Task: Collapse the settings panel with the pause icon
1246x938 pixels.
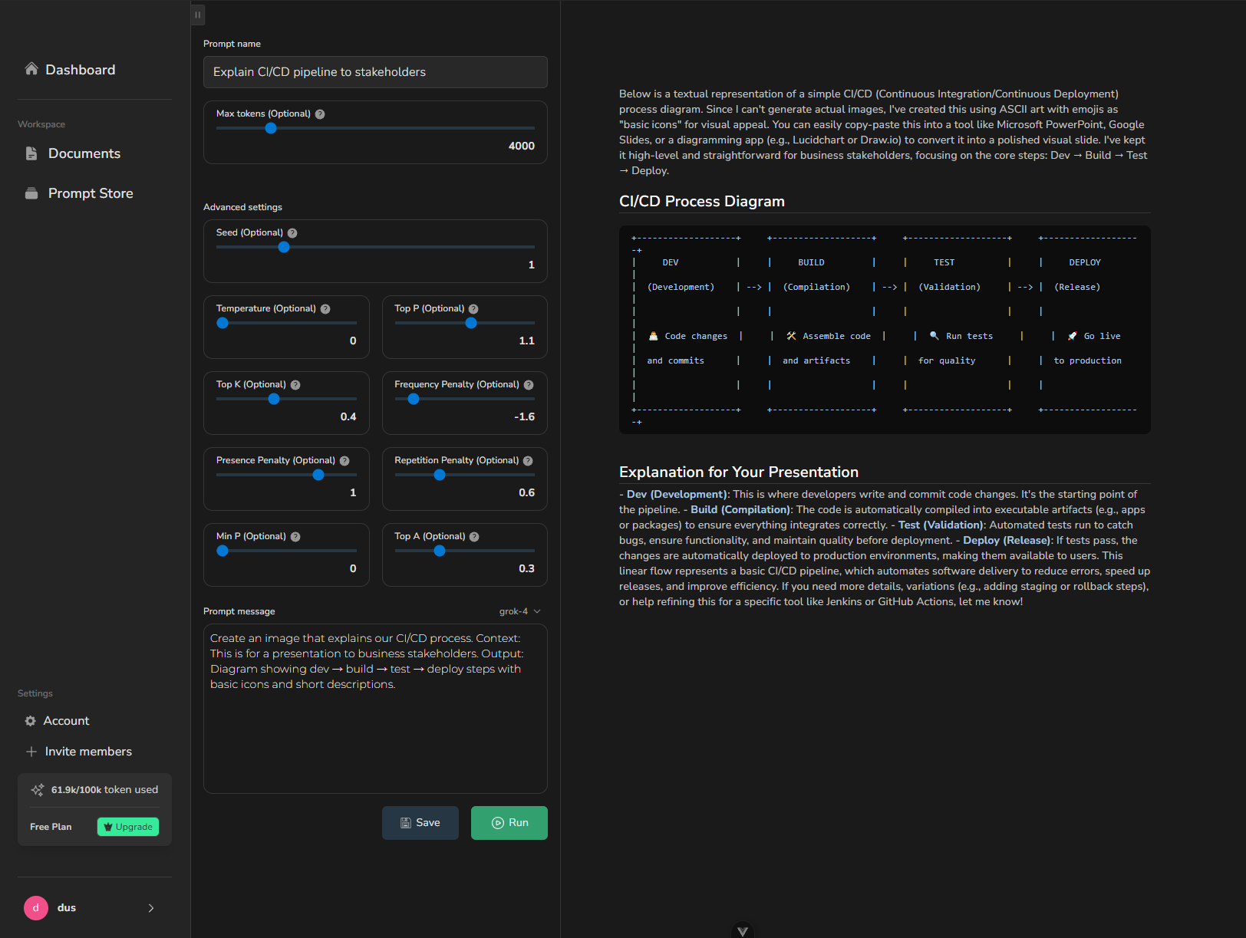Action: point(197,15)
